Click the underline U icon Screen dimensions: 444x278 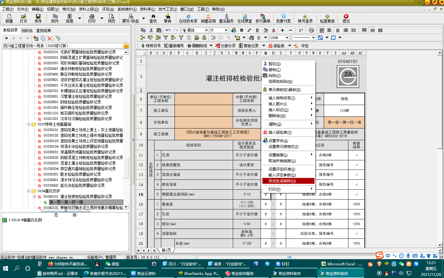257,30
